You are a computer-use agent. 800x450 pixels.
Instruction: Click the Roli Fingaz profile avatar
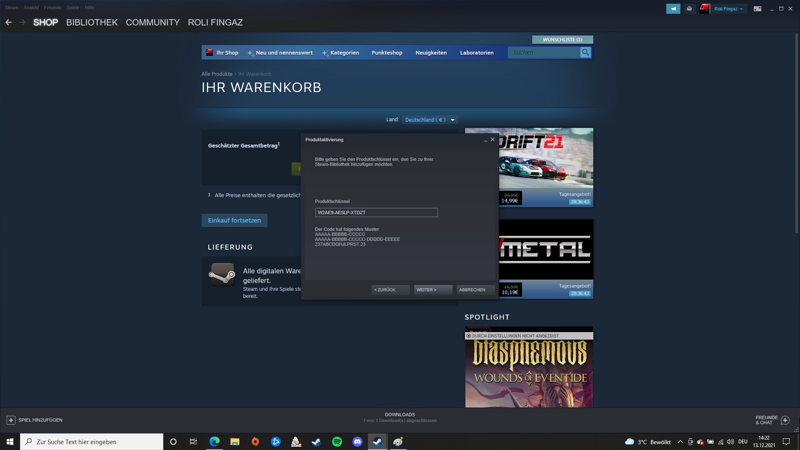coord(705,9)
